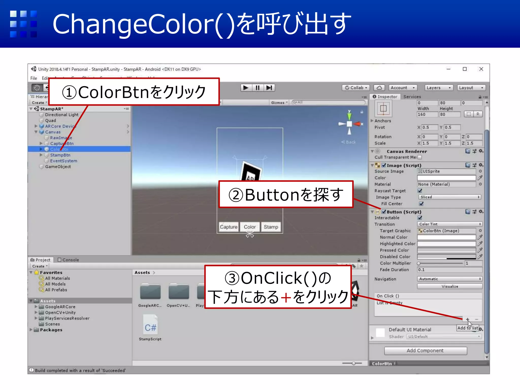Toggle blueprint mode icon in Rect Transform
The width and height of the screenshot is (520, 390).
point(468,114)
